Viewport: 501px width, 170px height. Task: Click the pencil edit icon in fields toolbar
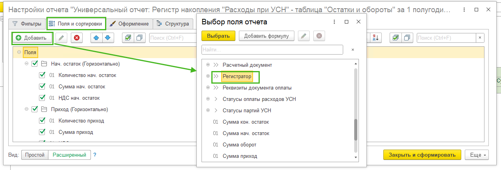click(61, 38)
